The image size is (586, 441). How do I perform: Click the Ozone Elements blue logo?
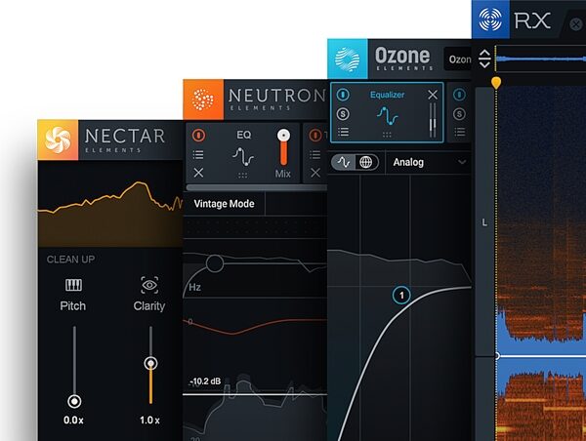347,59
